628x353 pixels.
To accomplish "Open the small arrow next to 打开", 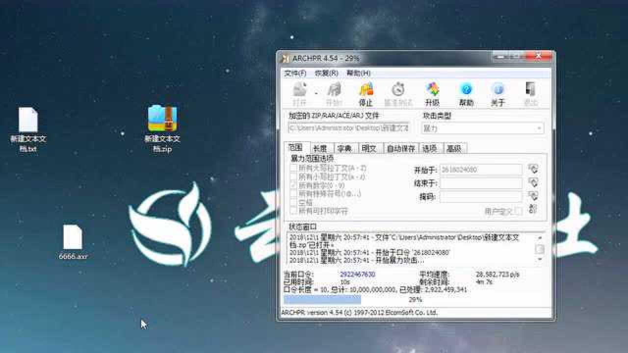I will pyautogui.click(x=316, y=93).
